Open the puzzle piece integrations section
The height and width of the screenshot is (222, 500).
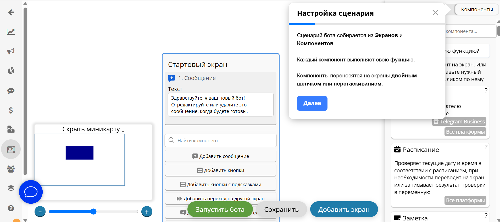click(11, 129)
